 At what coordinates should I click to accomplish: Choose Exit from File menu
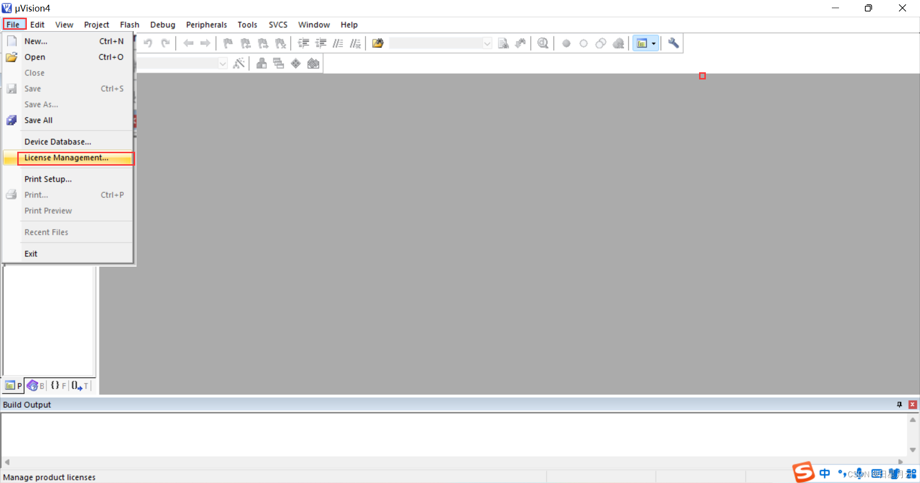click(x=68, y=254)
